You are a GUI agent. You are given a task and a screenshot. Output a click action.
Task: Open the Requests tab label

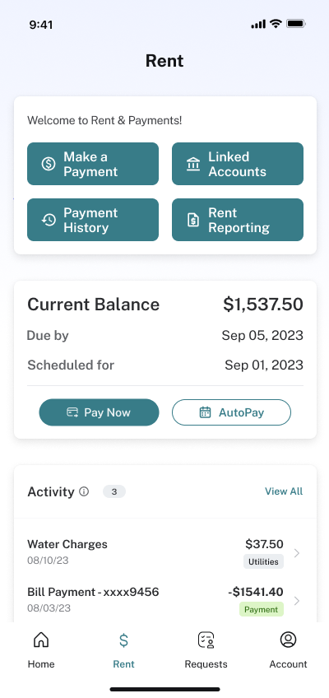click(206, 664)
